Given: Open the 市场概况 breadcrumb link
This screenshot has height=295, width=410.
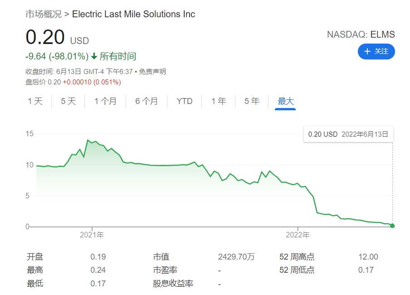Looking at the screenshot, I should pos(44,14).
